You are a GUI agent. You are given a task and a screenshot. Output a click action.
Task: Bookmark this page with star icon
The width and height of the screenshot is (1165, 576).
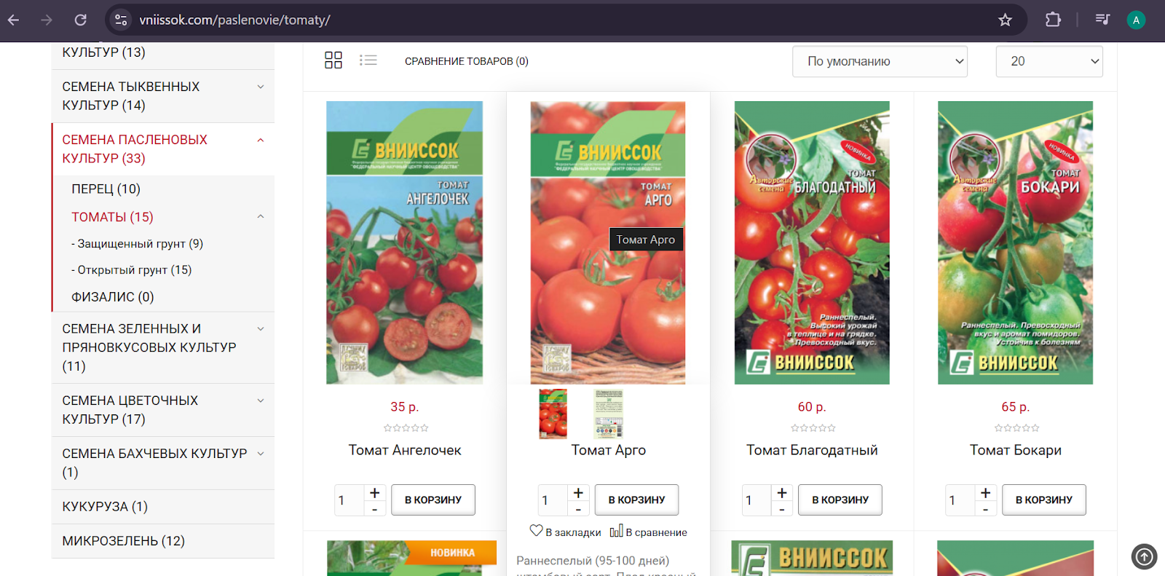1005,20
